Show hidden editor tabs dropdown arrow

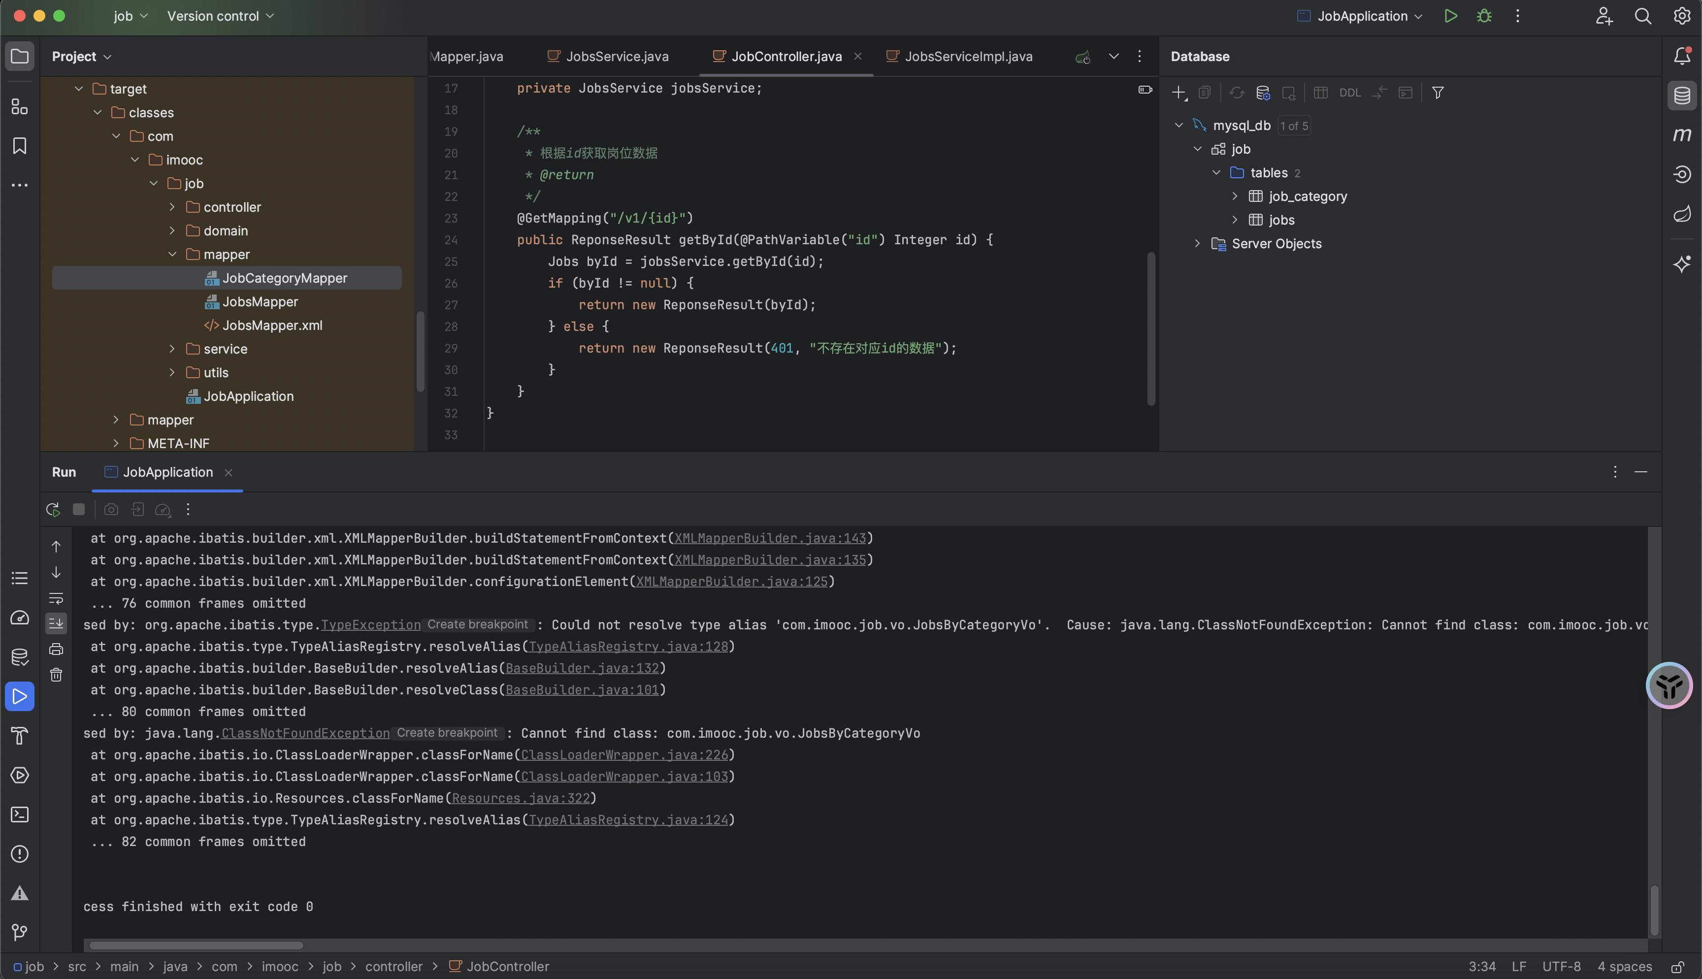tap(1114, 57)
